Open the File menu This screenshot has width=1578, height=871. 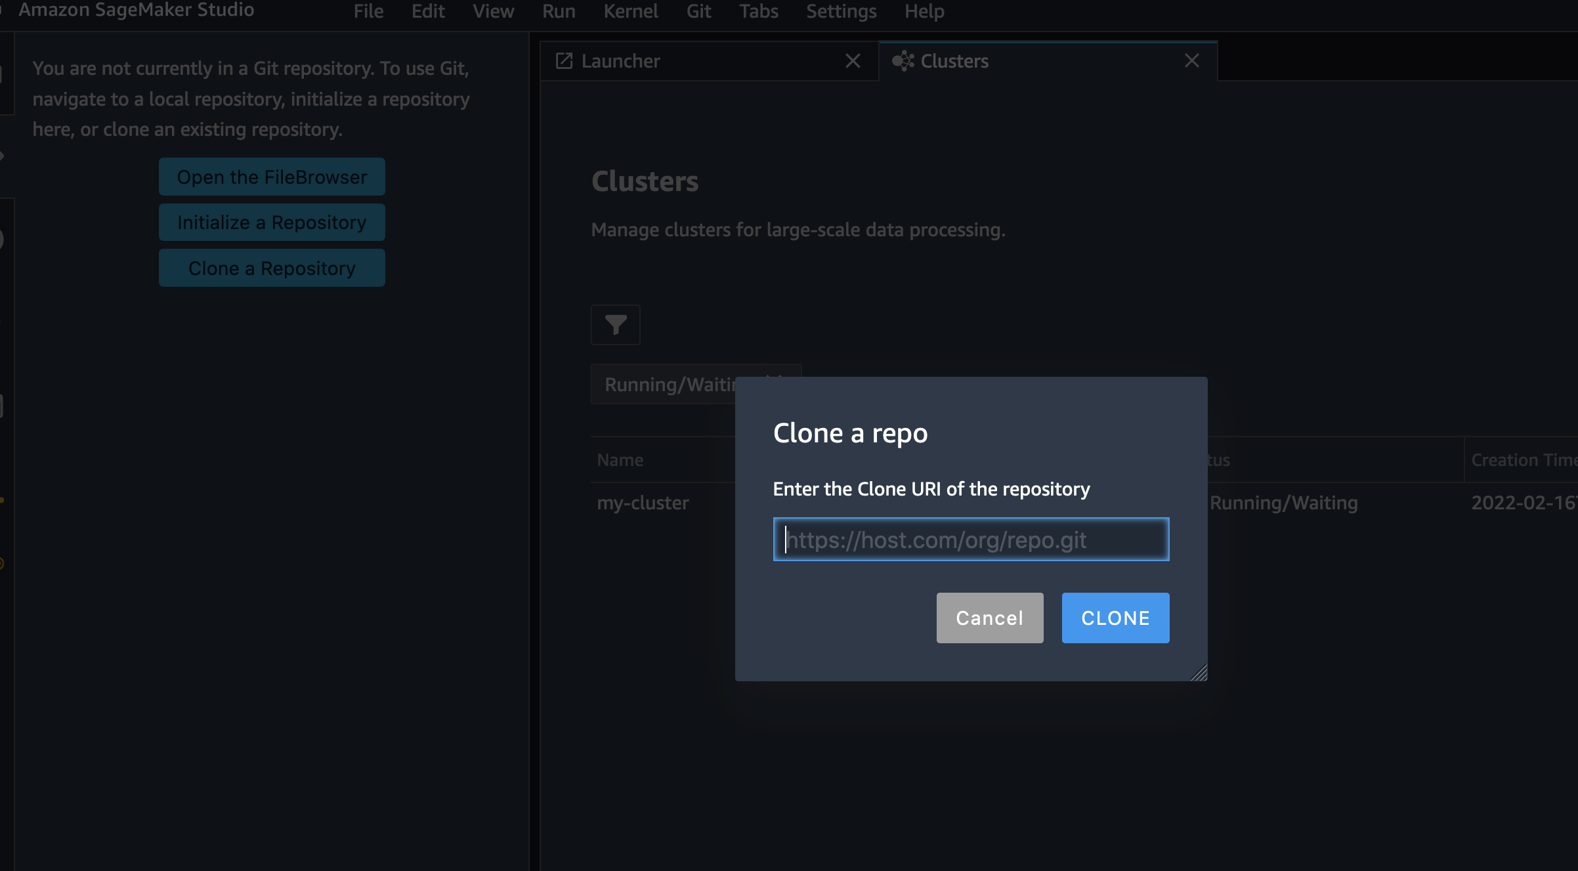368,11
